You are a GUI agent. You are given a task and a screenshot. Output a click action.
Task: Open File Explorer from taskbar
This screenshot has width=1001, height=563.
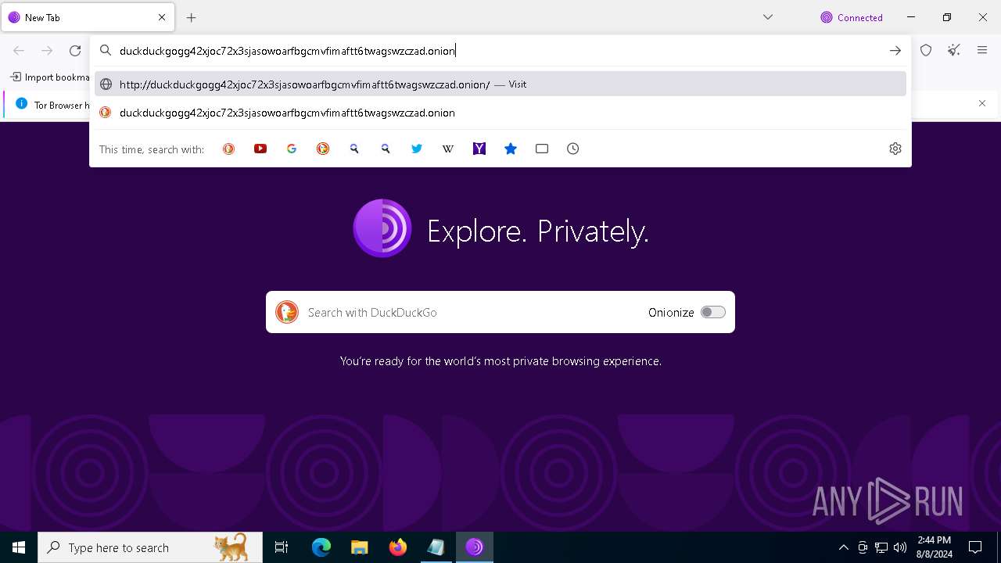pos(360,547)
